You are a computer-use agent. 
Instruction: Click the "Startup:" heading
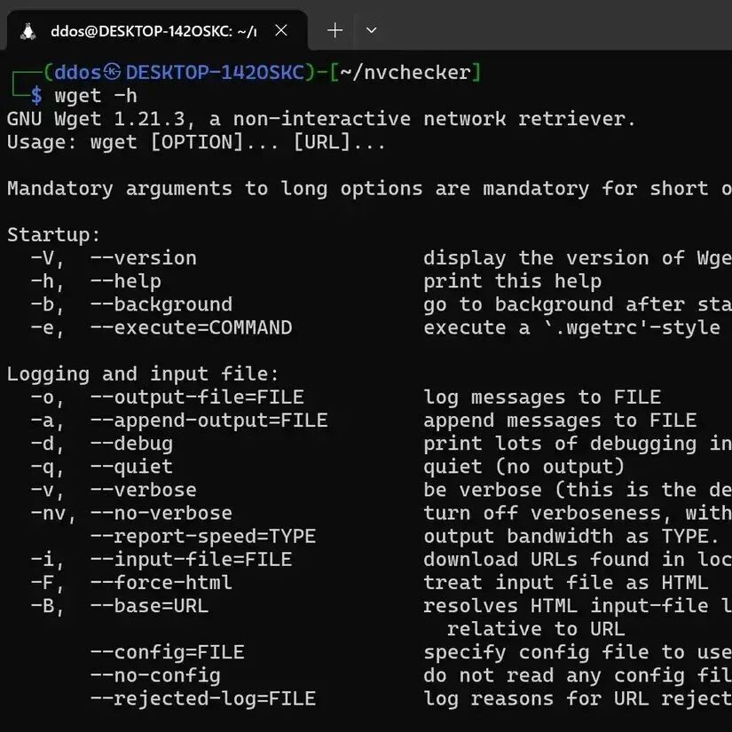(x=54, y=234)
